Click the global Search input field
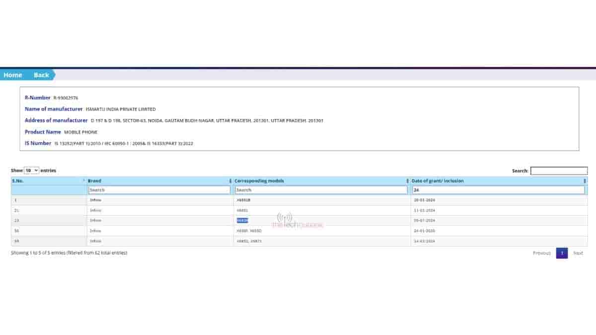 click(x=559, y=171)
